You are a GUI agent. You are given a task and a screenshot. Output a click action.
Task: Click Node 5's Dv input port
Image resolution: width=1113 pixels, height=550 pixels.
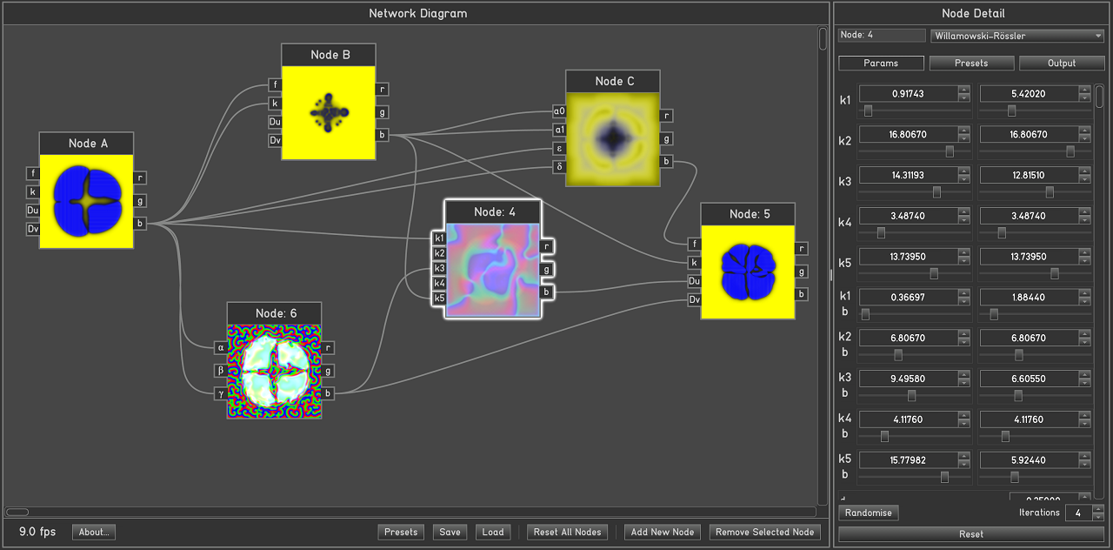694,300
